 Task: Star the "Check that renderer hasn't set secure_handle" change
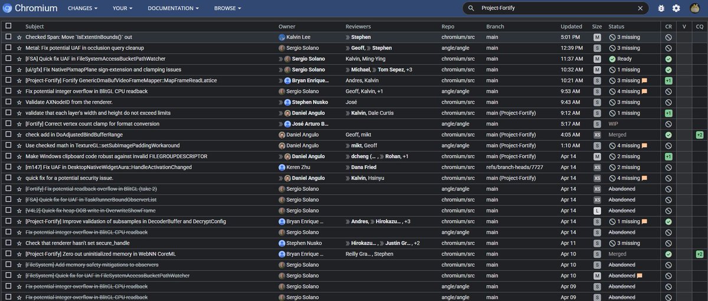tap(19, 243)
